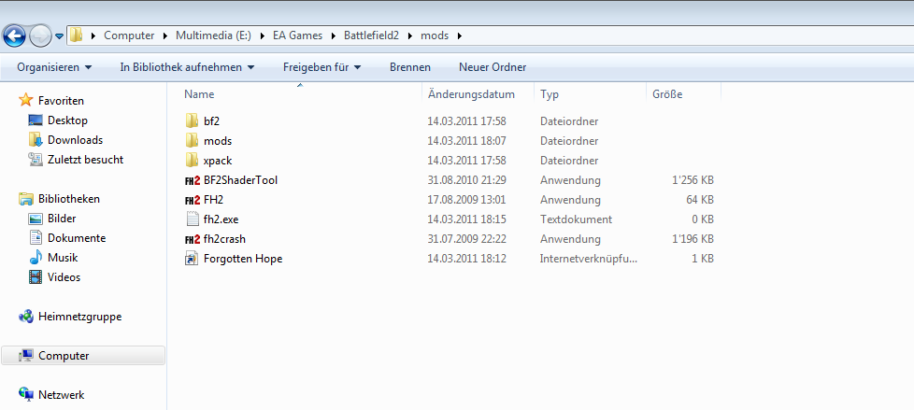Open In Bibliothek aufnehmen menu
This screenshot has width=914, height=410.
pyautogui.click(x=187, y=67)
